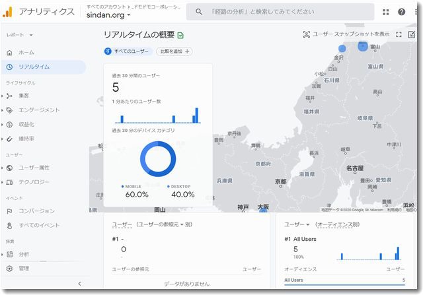
Task: Click the device category donut chart
Action: (158, 158)
